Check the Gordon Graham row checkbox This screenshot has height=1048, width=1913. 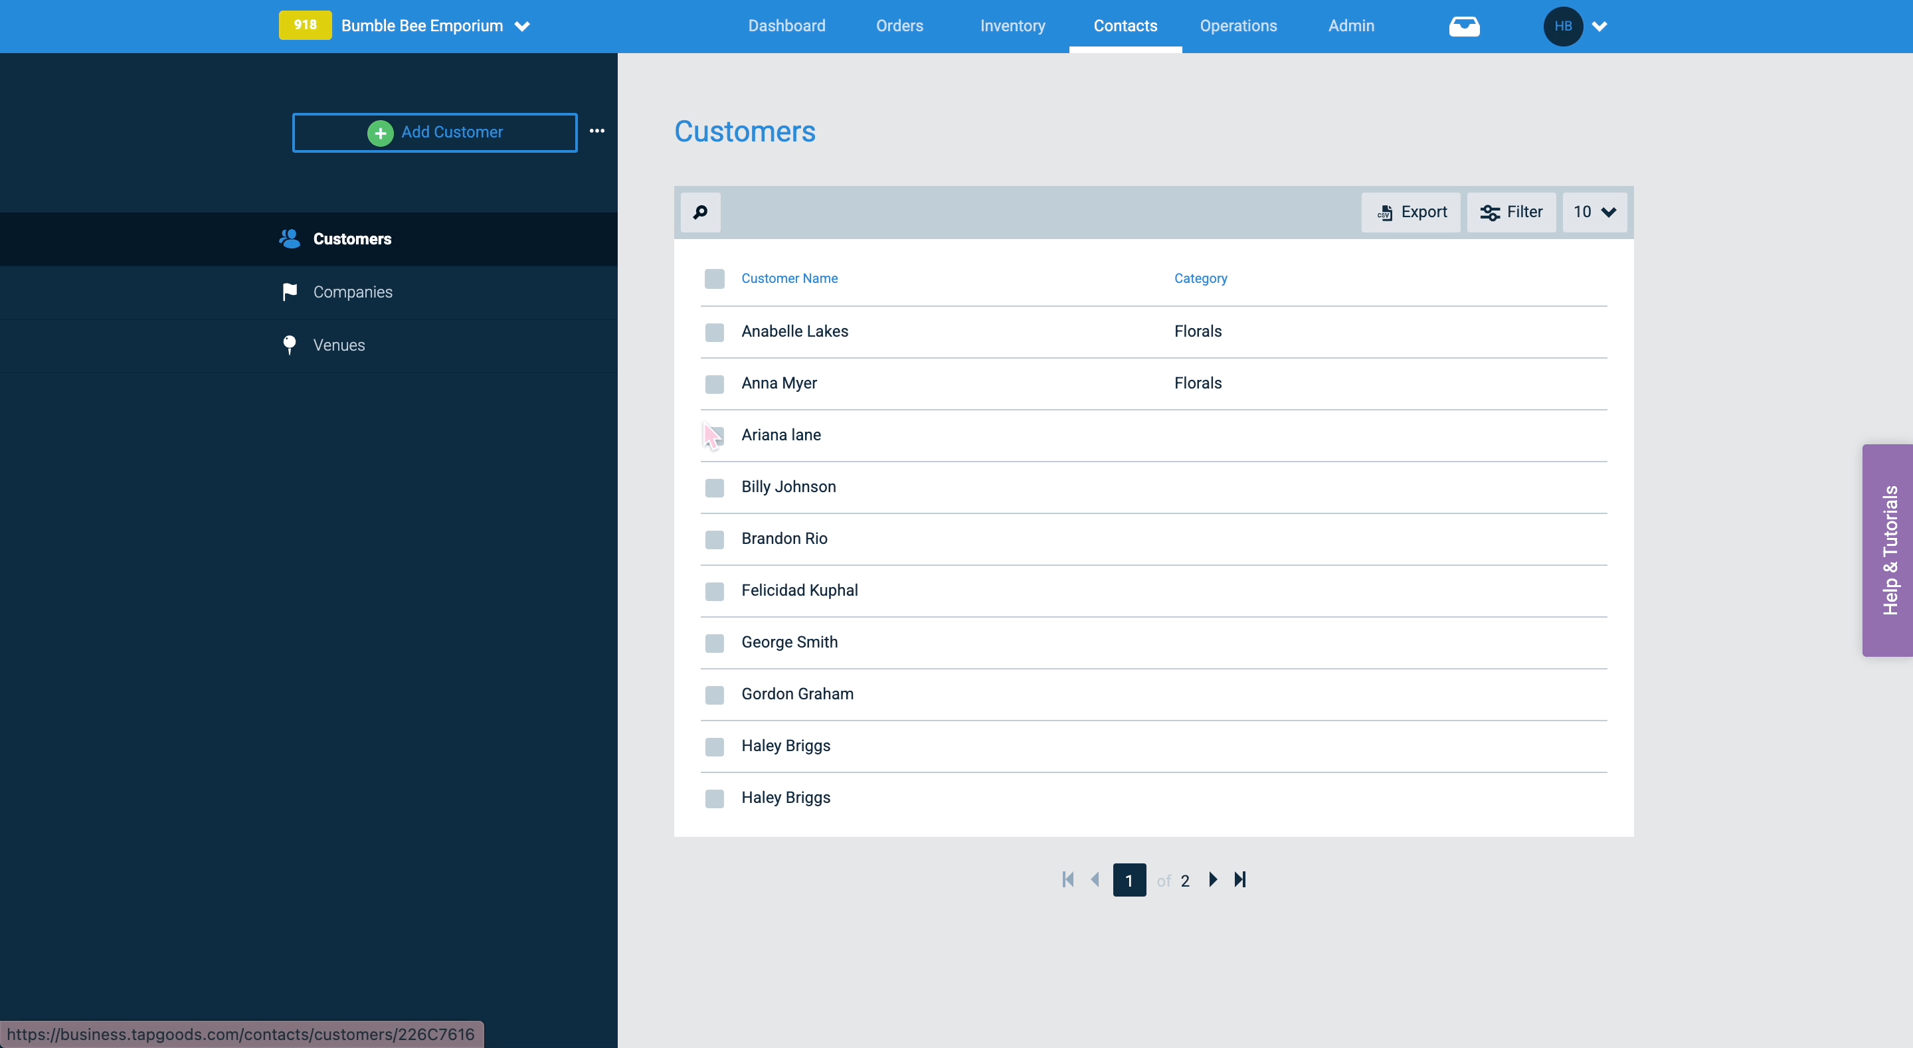713,695
